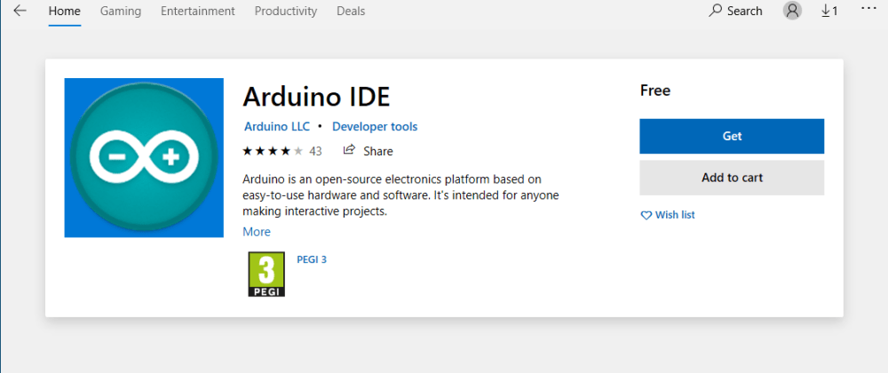Switch to the Entertainment tab
Screen dimensions: 888x373
click(x=198, y=11)
